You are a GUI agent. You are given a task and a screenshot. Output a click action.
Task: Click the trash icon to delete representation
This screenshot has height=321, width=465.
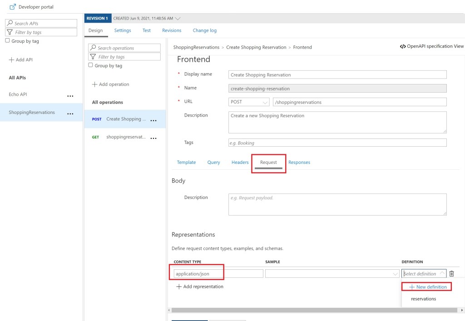[451, 274]
